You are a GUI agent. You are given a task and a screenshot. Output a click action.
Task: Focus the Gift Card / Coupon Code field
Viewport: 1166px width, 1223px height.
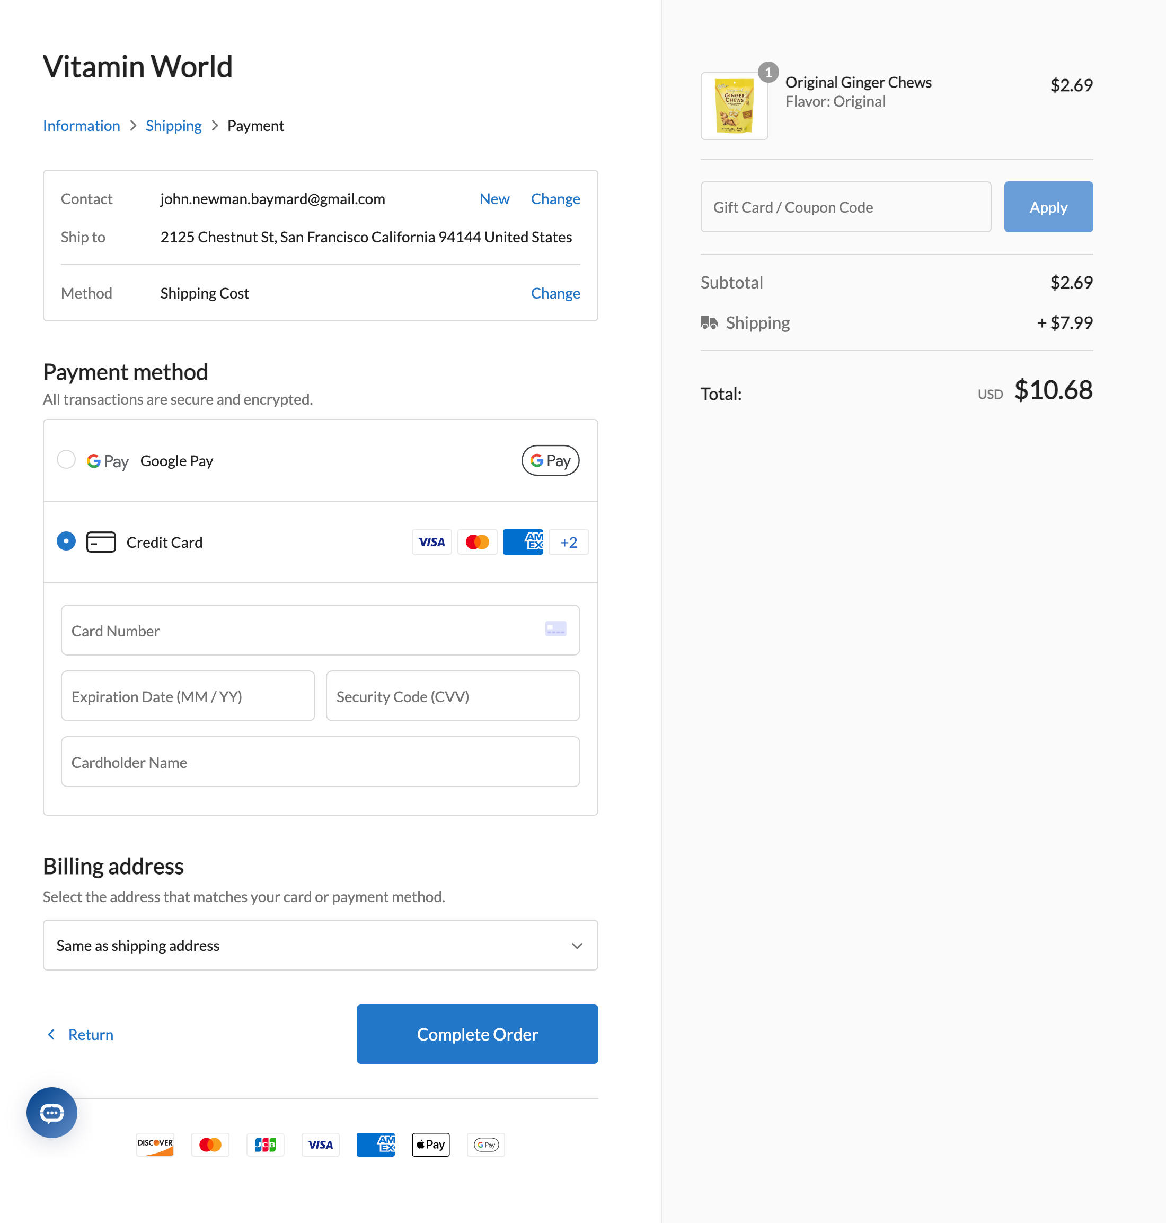coord(845,207)
